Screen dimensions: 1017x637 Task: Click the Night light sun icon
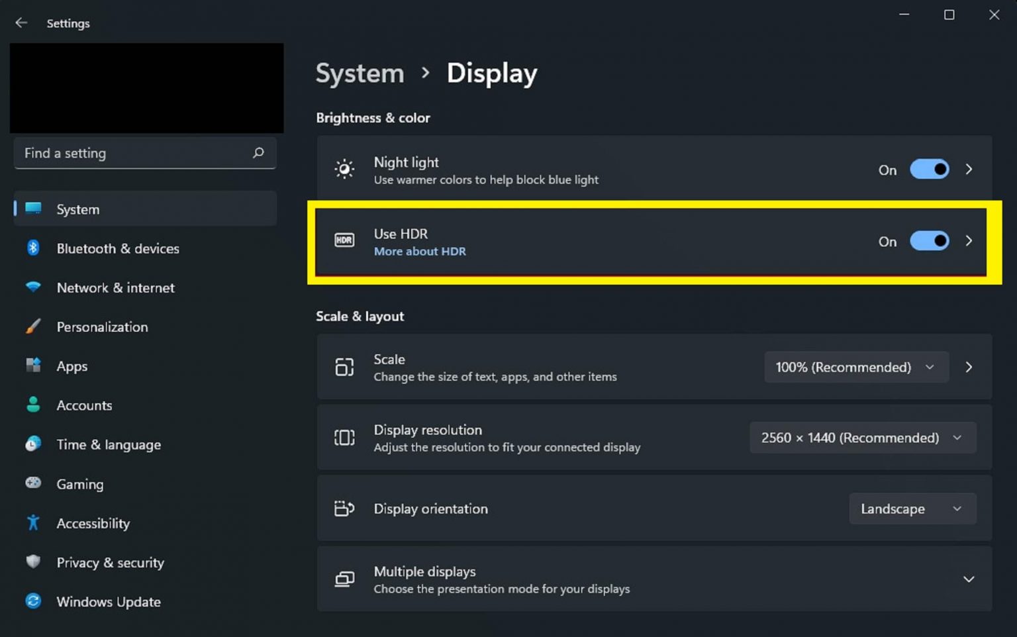344,169
